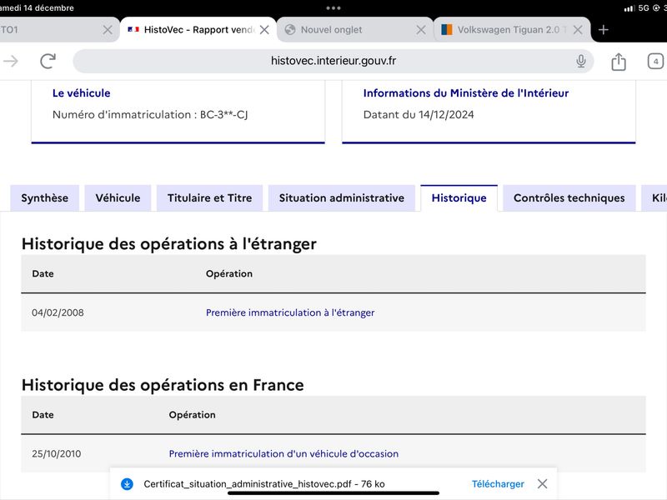Click the Le véhicule heading
Image resolution: width=667 pixels, height=500 pixels.
click(x=81, y=93)
